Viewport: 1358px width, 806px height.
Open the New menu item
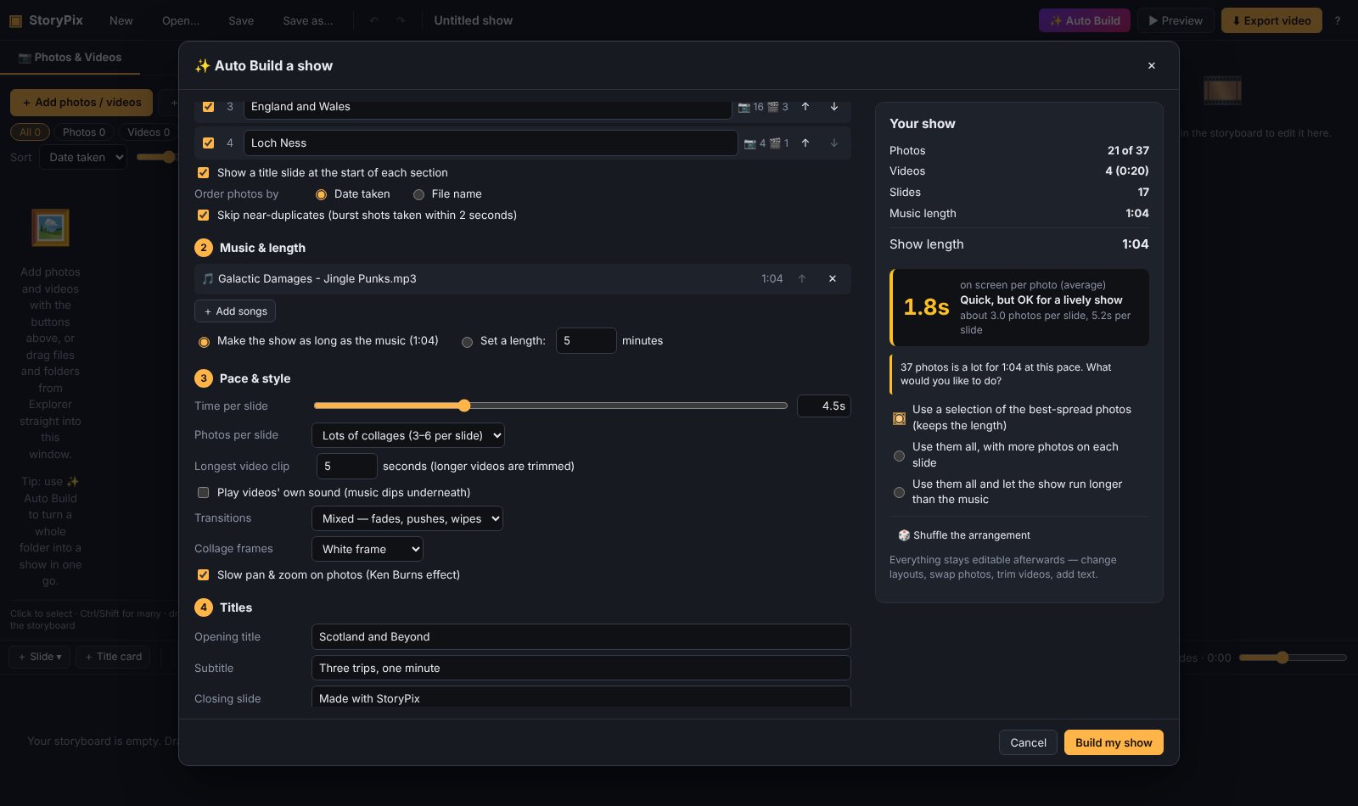(121, 20)
